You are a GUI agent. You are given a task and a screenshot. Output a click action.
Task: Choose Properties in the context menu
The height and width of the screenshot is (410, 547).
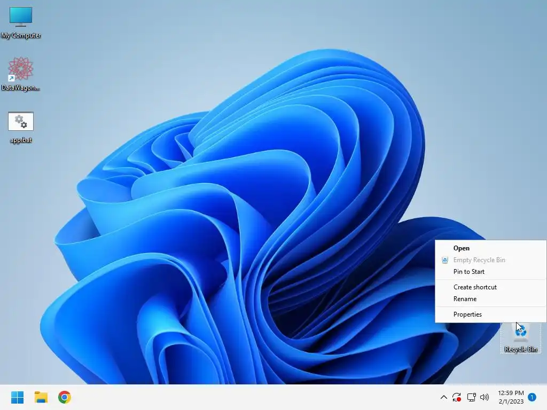tap(490, 314)
